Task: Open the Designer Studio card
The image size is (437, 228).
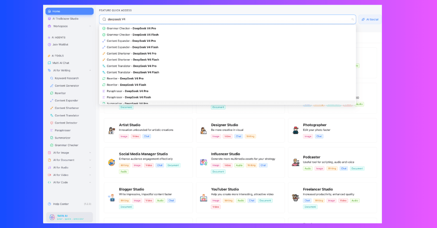Action: [240, 130]
